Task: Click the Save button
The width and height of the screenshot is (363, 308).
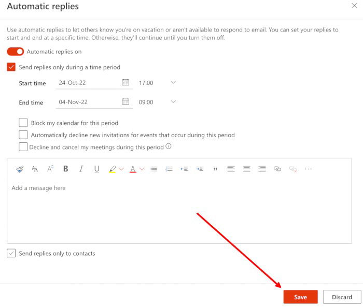Action: pyautogui.click(x=300, y=297)
